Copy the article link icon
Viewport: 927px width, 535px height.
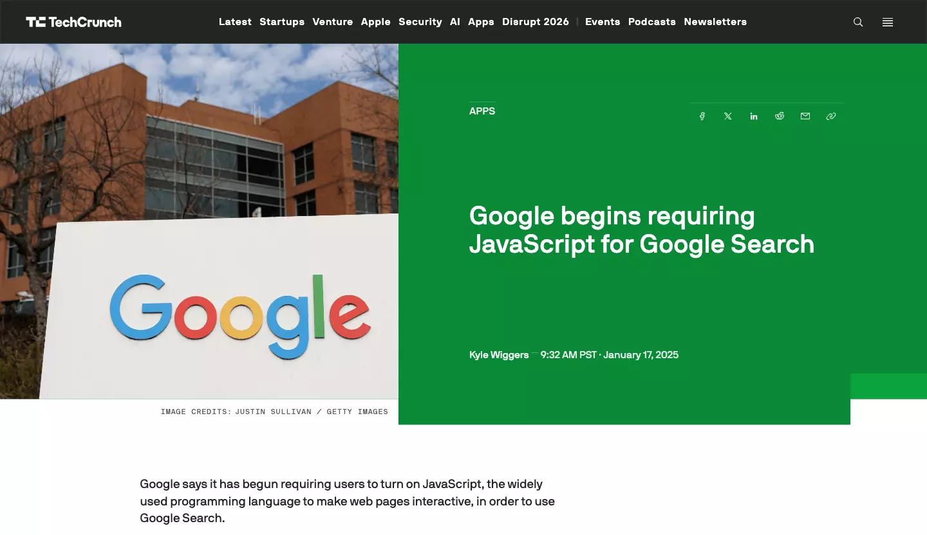(831, 116)
